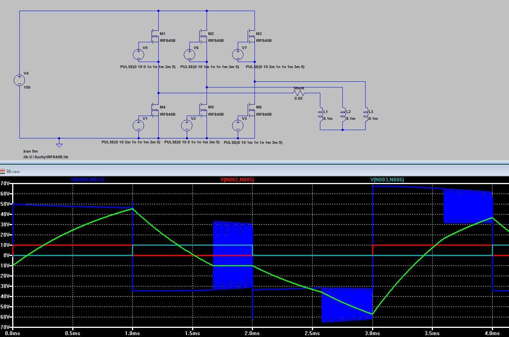
Task: Click the 8.1m value of L3
Action: (373, 119)
